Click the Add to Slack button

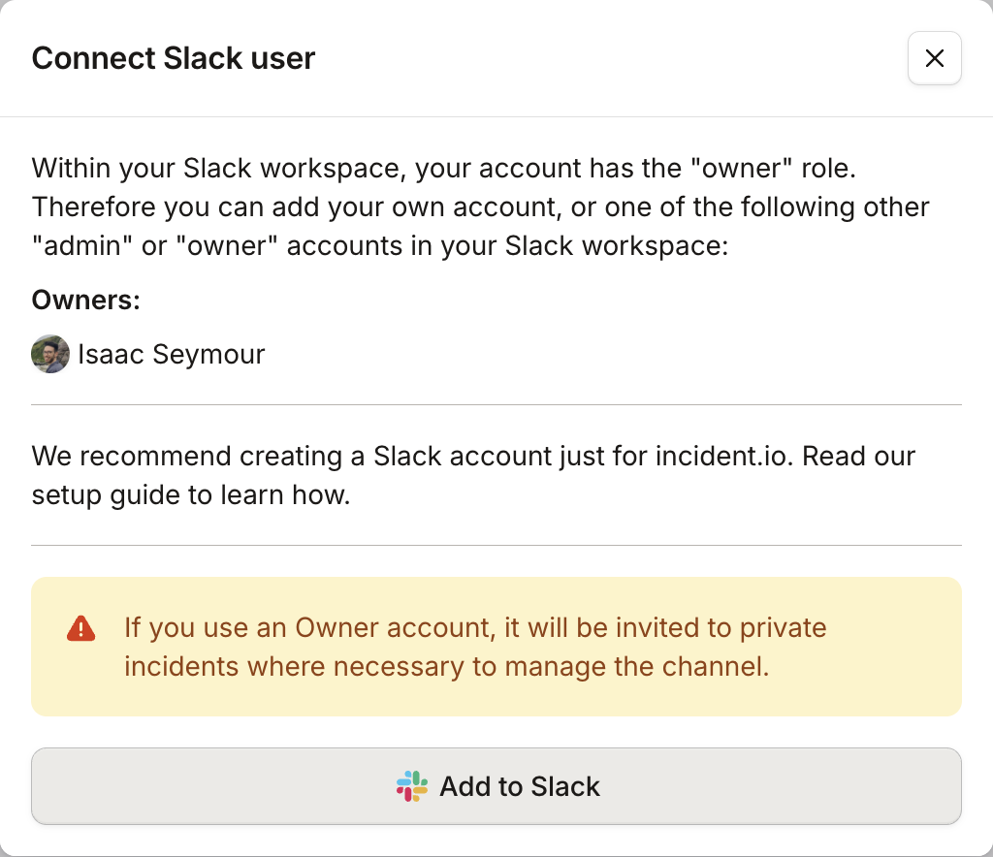click(x=496, y=786)
